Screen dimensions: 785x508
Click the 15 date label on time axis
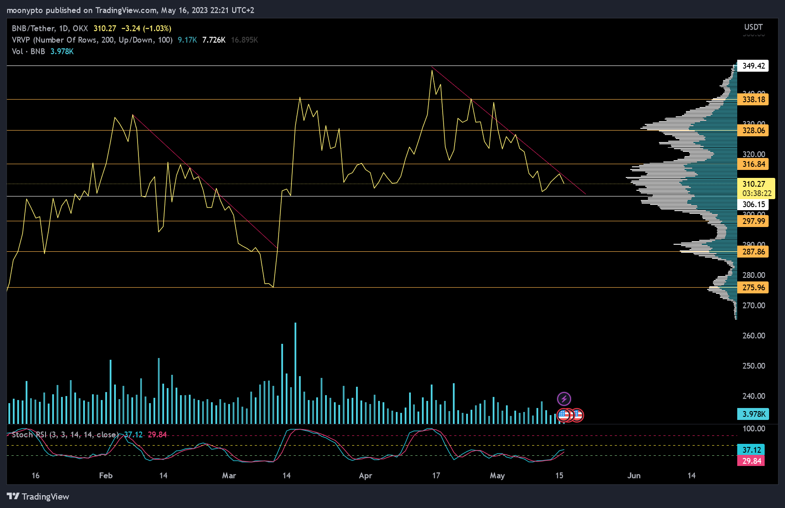pos(559,476)
